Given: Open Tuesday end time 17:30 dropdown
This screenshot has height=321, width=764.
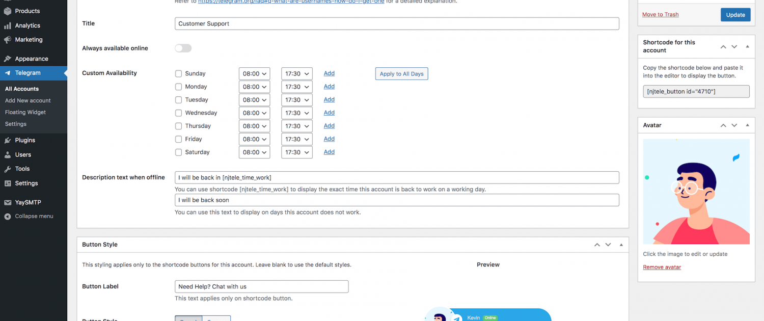Looking at the screenshot, I should click(x=297, y=100).
